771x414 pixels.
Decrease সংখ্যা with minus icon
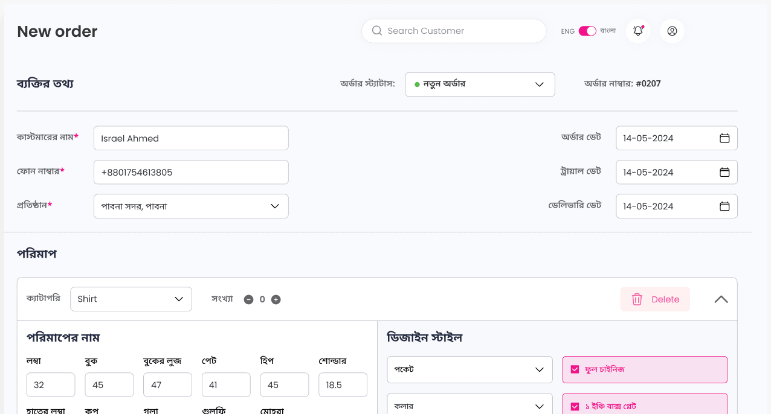248,299
